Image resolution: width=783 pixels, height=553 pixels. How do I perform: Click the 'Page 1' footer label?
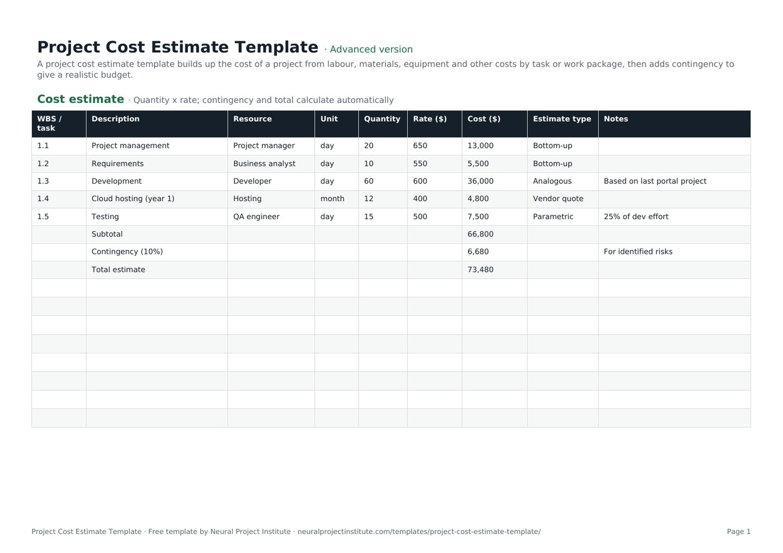pos(739,532)
